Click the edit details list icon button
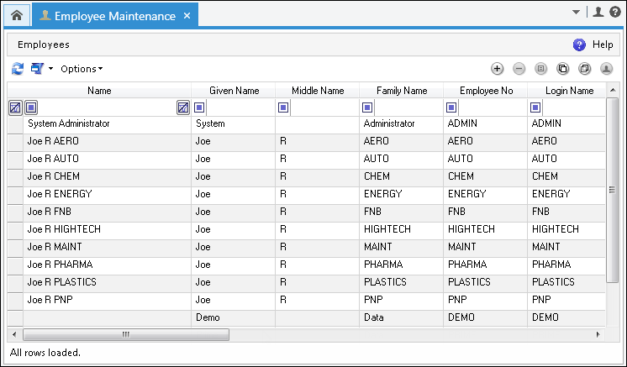Screen dimensions: 627x367 (540, 69)
